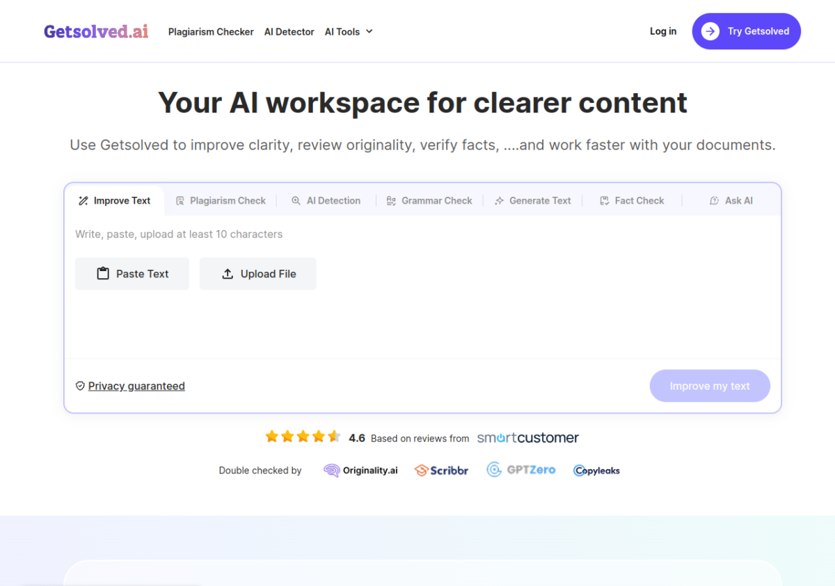The width and height of the screenshot is (835, 586).
Task: Click the chevron next to AI Tools
Action: tap(369, 31)
